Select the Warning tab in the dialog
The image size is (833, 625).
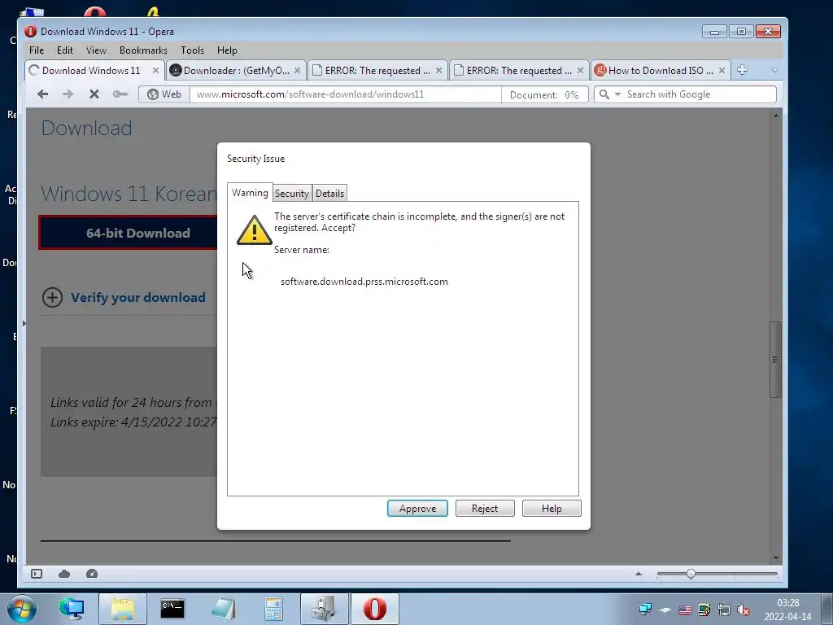(x=250, y=192)
